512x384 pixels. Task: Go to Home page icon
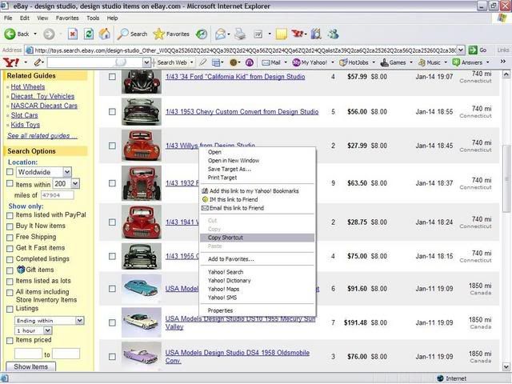tap(105, 34)
